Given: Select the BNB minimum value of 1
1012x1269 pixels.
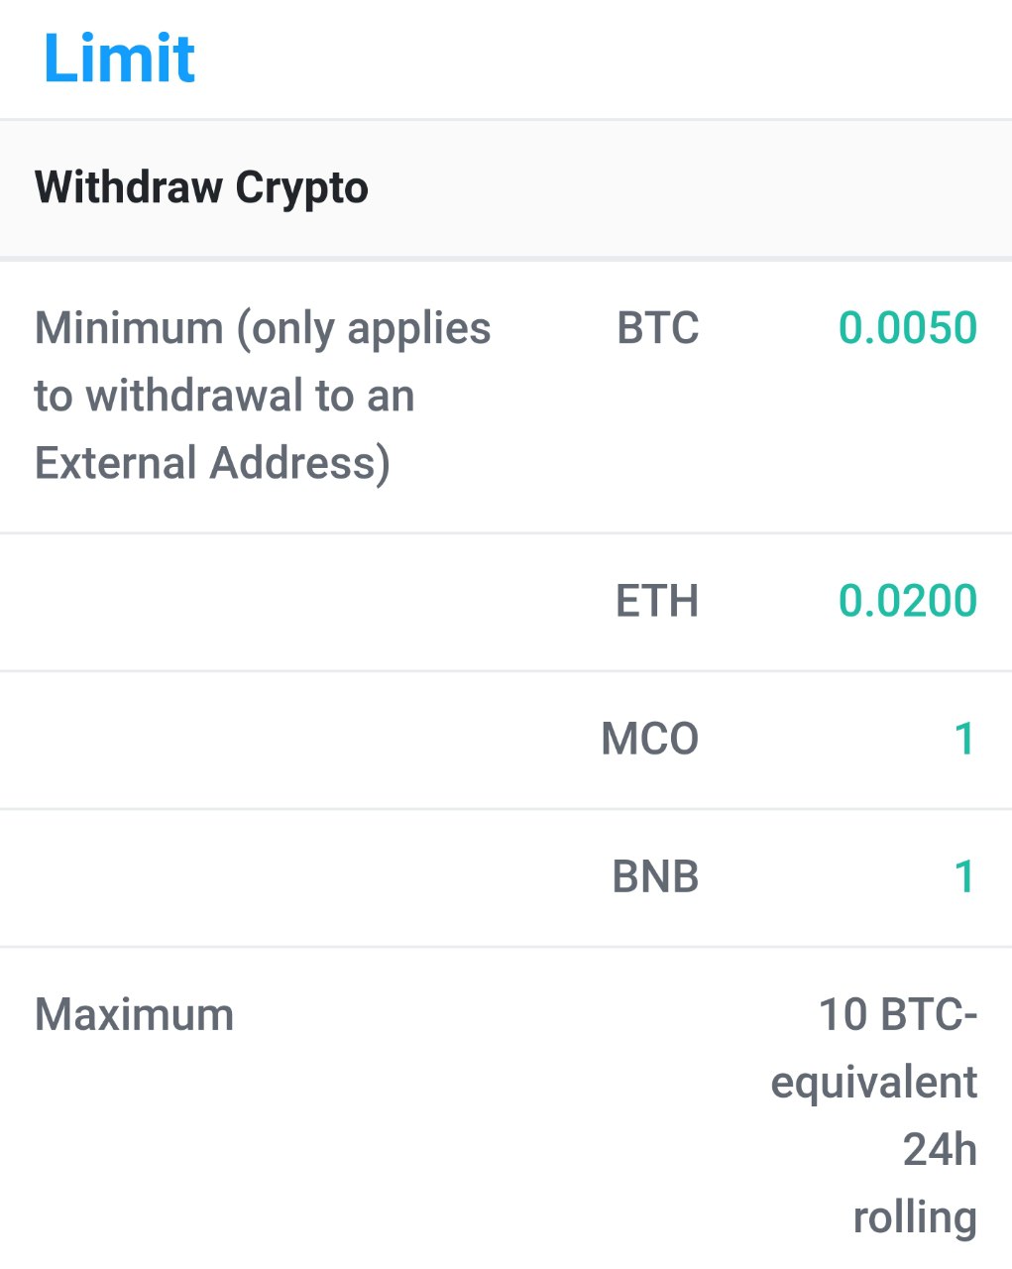Looking at the screenshot, I should [963, 876].
